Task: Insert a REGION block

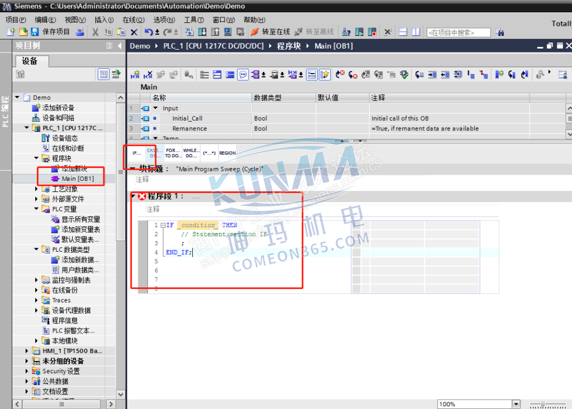Action: click(x=227, y=153)
